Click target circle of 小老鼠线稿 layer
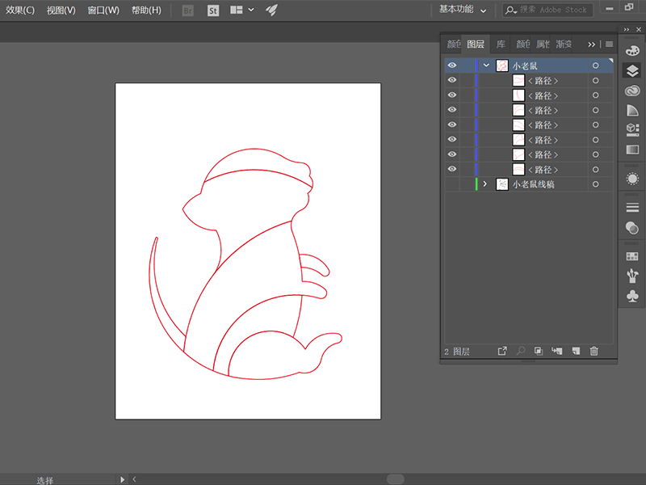 [595, 184]
